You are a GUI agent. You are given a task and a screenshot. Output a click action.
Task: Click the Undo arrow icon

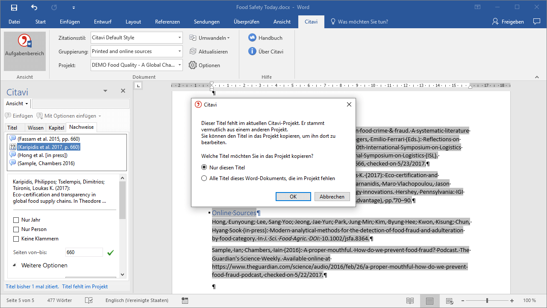(x=34, y=7)
